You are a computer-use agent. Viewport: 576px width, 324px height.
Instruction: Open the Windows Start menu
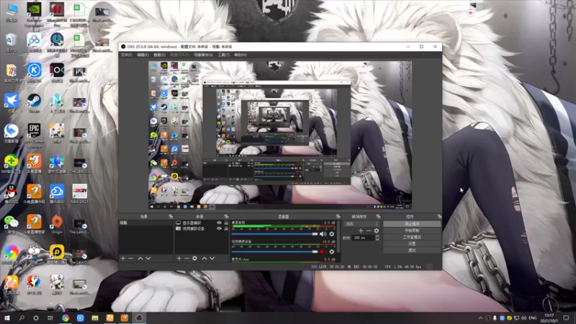(x=7, y=318)
